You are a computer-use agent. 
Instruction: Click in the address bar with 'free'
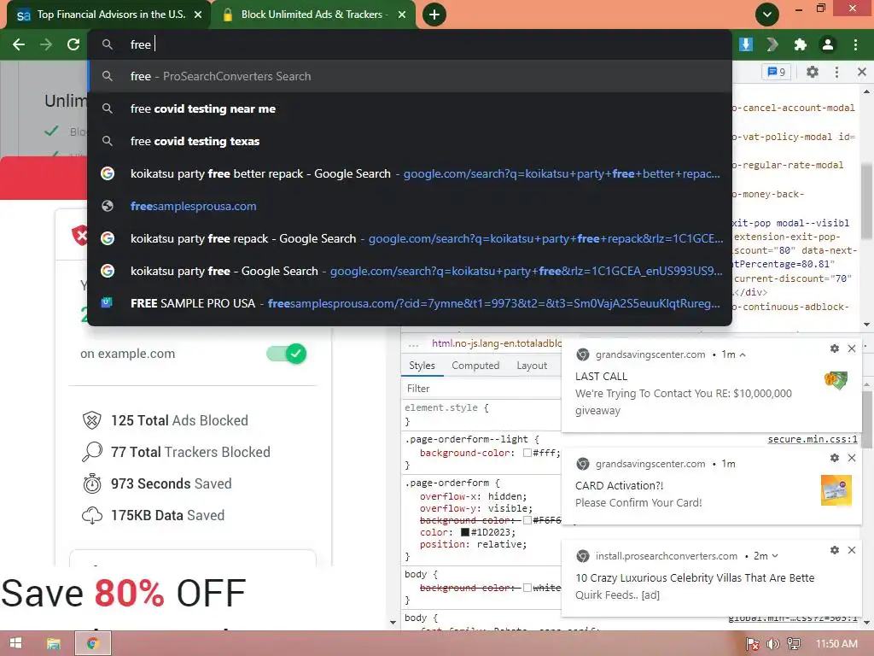point(410,44)
